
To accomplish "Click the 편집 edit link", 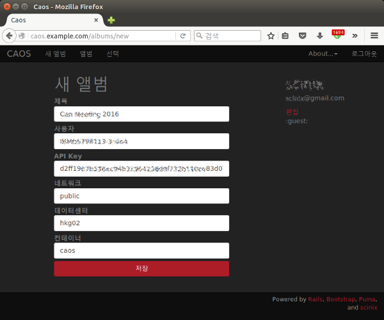I will coord(292,111).
